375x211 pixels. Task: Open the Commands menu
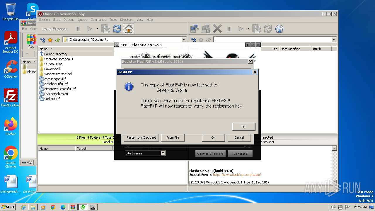coord(98,20)
